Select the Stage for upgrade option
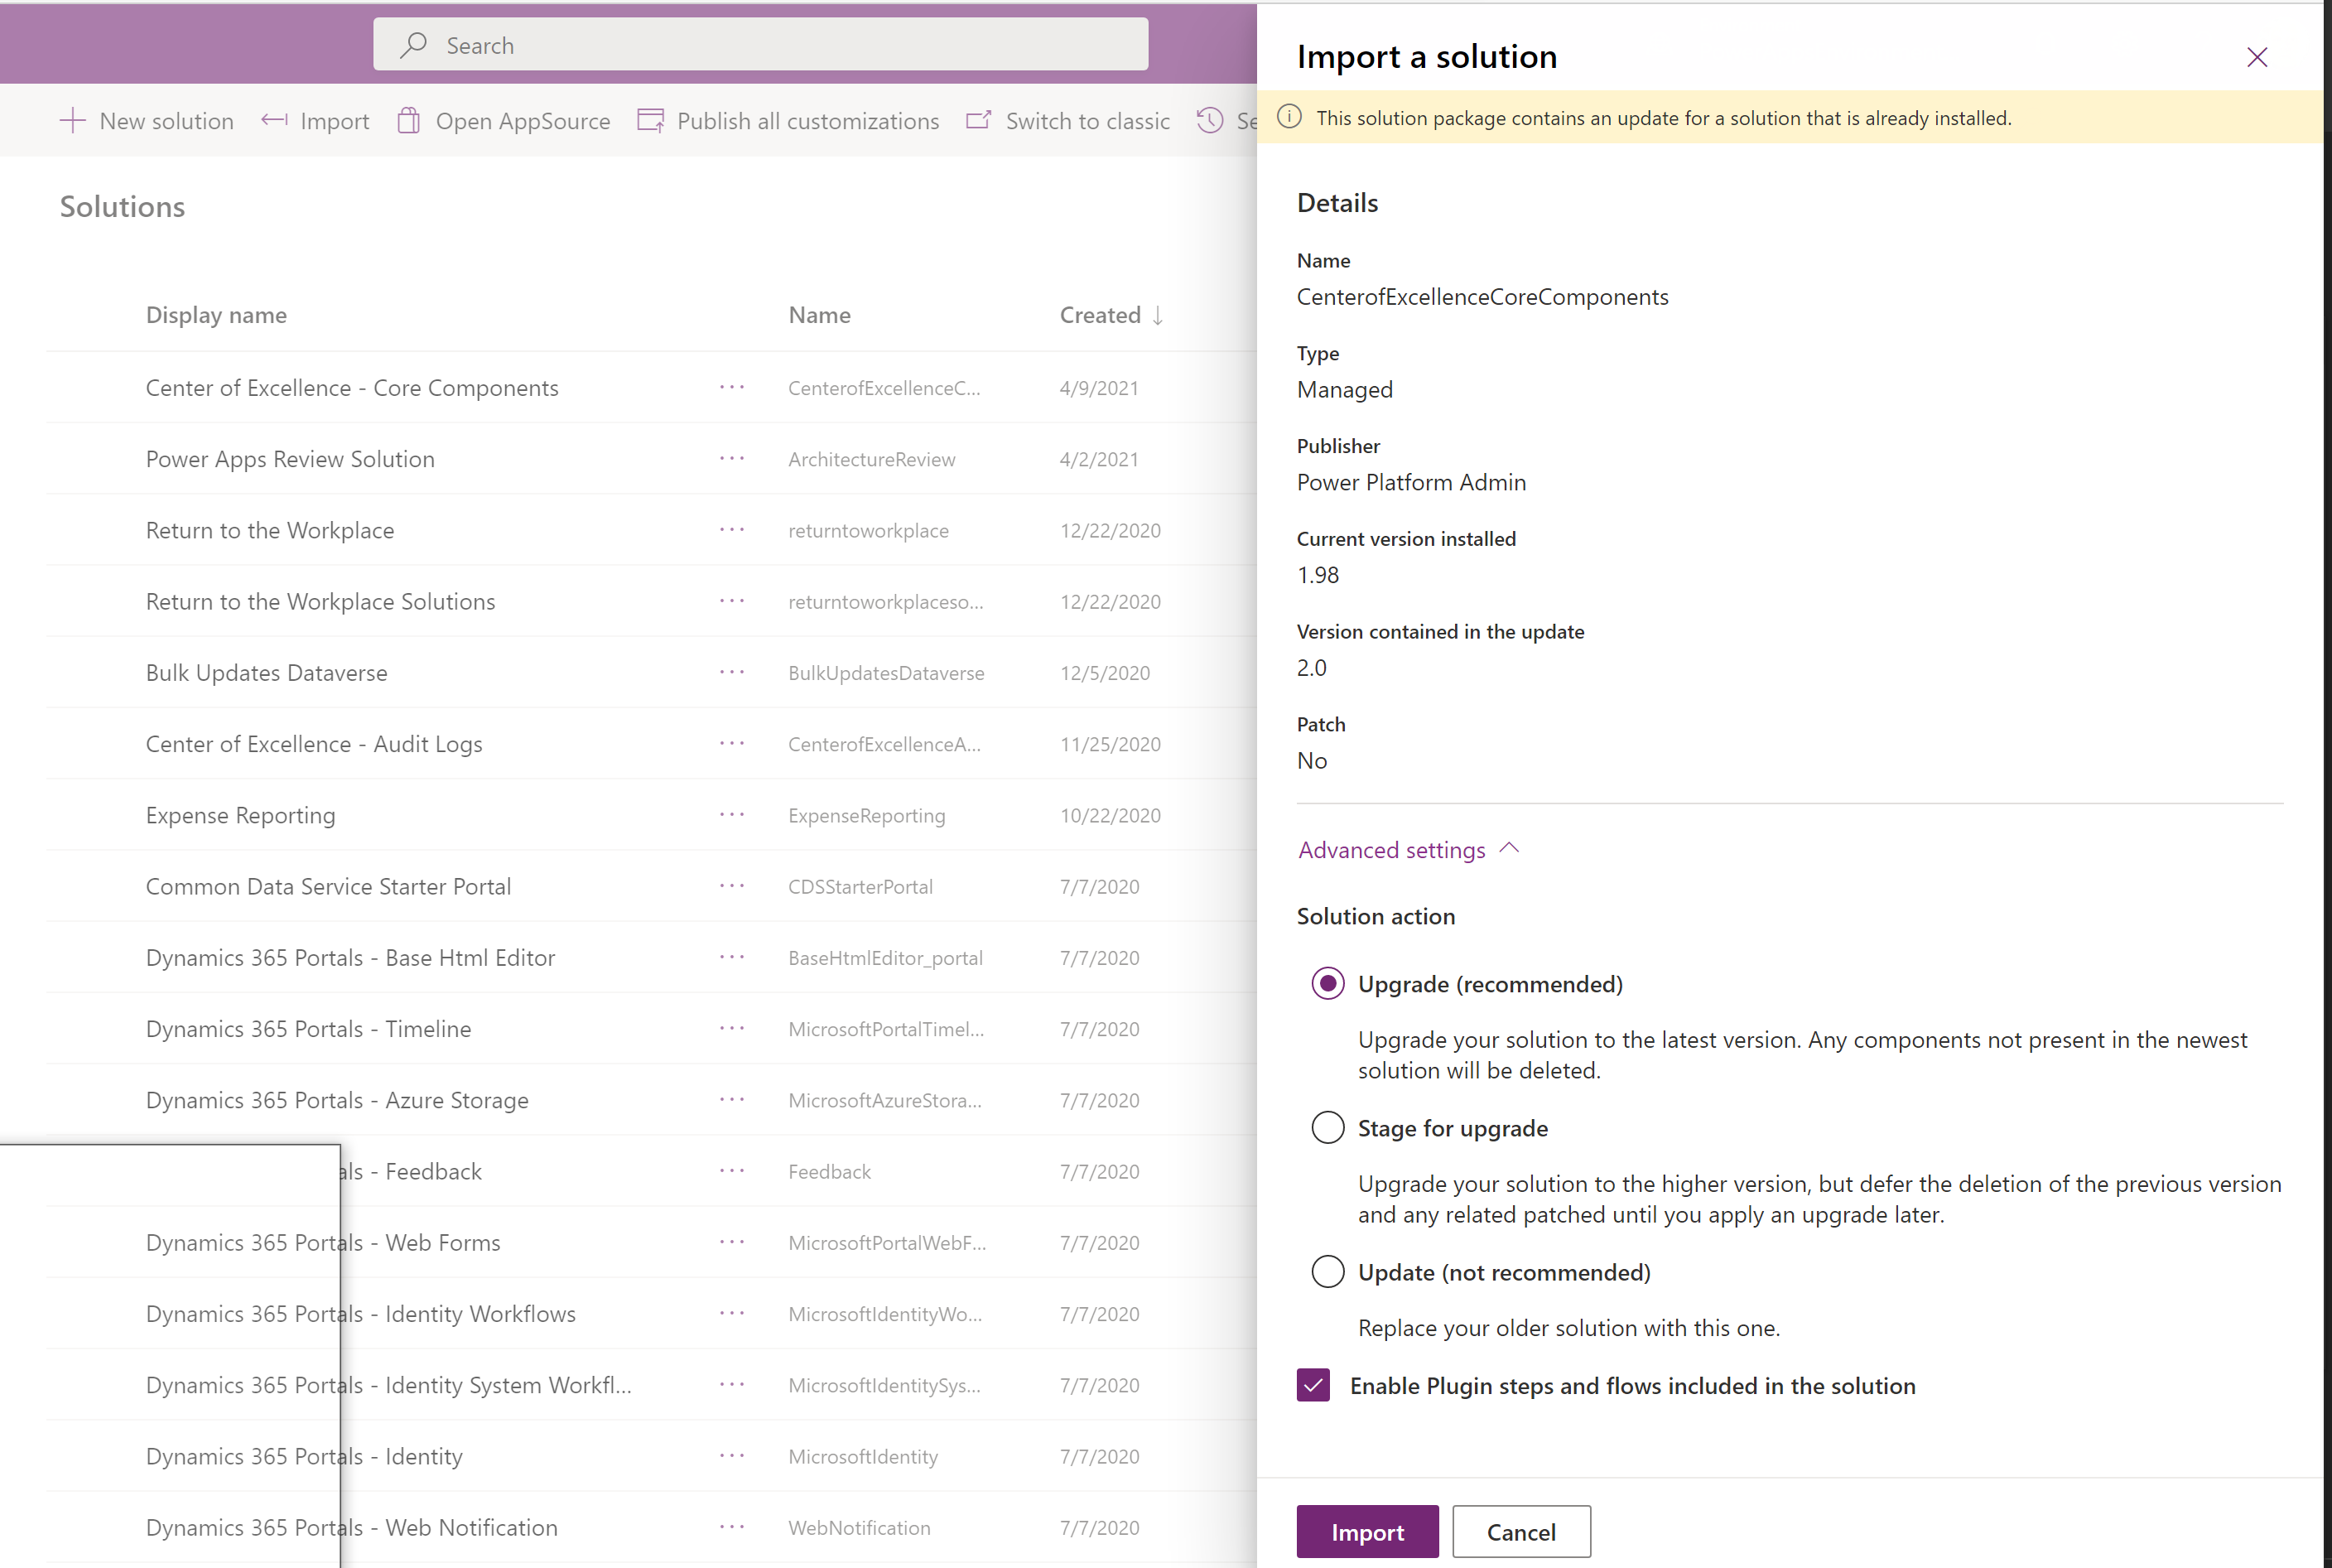 click(x=1327, y=1127)
